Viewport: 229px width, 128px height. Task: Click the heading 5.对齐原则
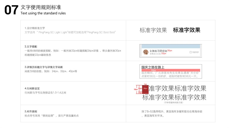31,112
